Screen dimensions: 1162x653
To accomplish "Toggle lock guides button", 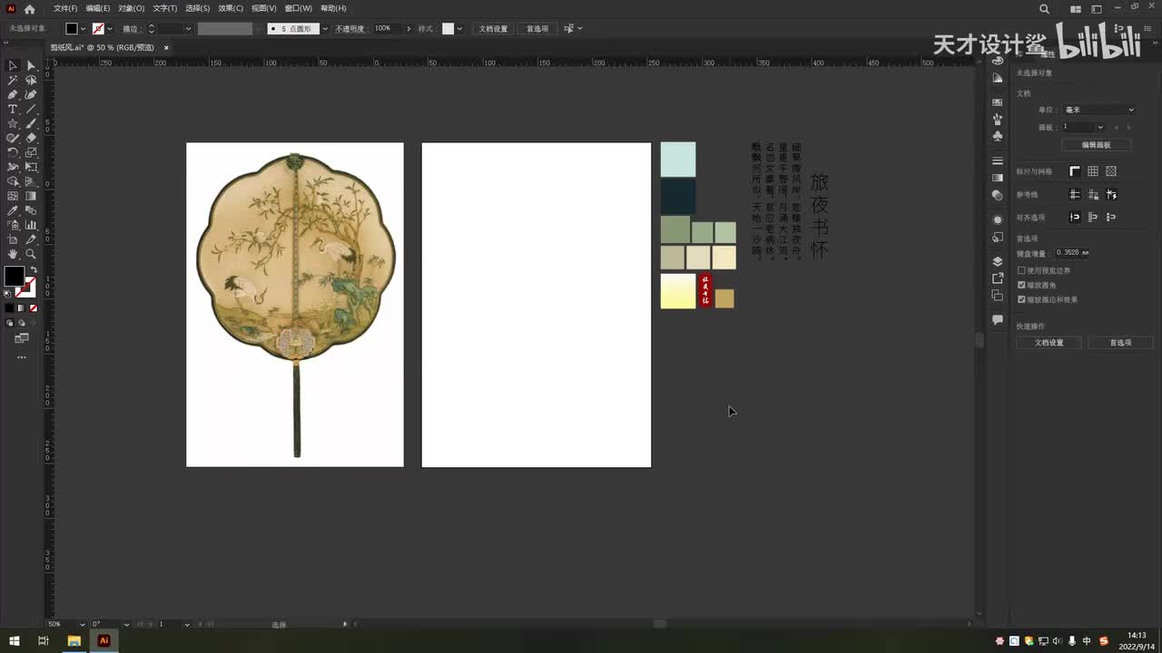I will coord(1093,194).
